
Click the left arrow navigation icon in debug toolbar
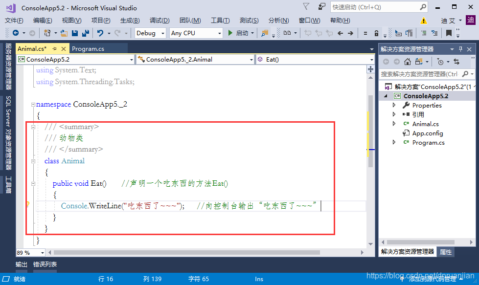click(341, 33)
